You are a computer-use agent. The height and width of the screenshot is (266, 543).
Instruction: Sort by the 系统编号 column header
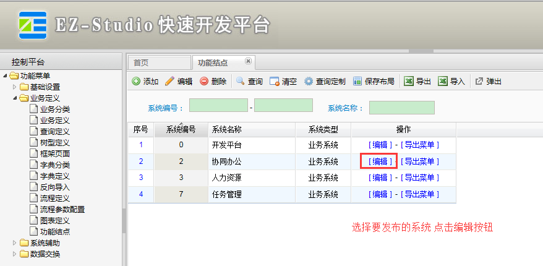pos(181,129)
